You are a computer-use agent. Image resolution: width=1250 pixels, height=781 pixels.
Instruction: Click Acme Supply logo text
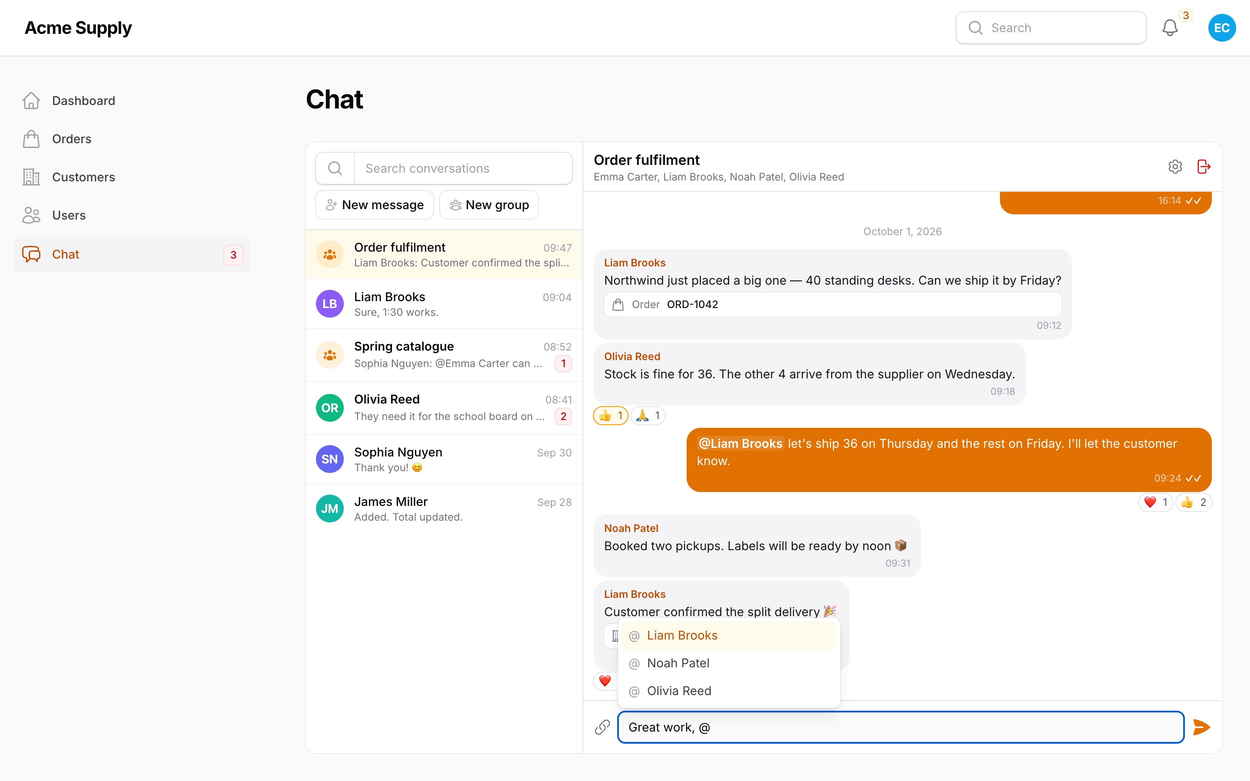pyautogui.click(x=78, y=28)
